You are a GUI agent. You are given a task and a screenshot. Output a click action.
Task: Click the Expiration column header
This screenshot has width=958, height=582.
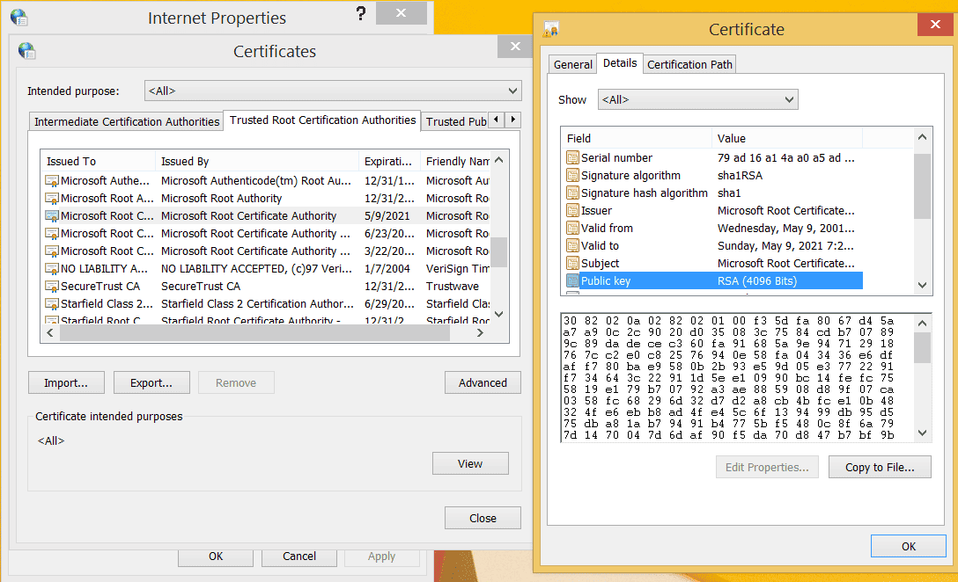point(388,161)
